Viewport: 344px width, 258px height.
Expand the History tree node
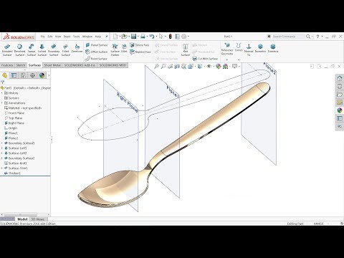(2, 93)
